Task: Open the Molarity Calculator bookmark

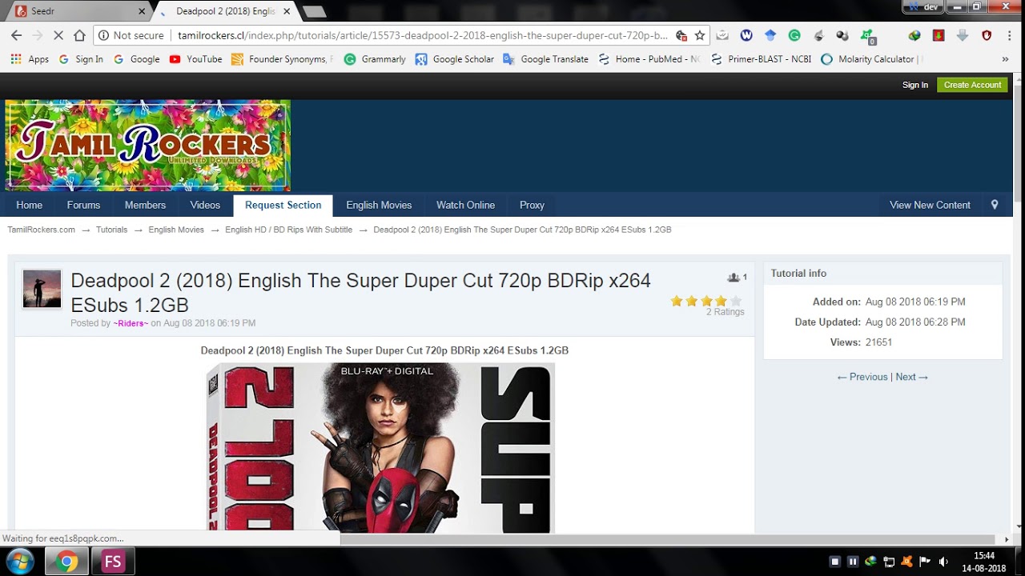Action: pos(871,59)
